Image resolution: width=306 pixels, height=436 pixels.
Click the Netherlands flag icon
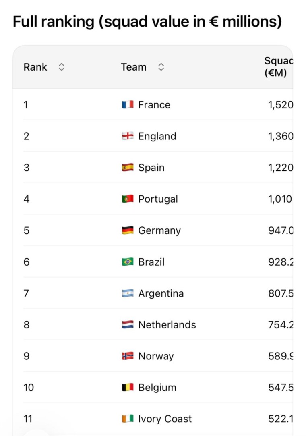point(128,324)
